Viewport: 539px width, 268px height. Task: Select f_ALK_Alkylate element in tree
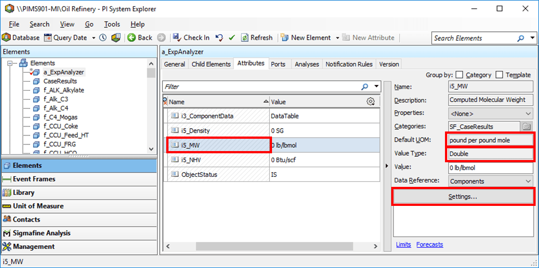click(x=64, y=91)
